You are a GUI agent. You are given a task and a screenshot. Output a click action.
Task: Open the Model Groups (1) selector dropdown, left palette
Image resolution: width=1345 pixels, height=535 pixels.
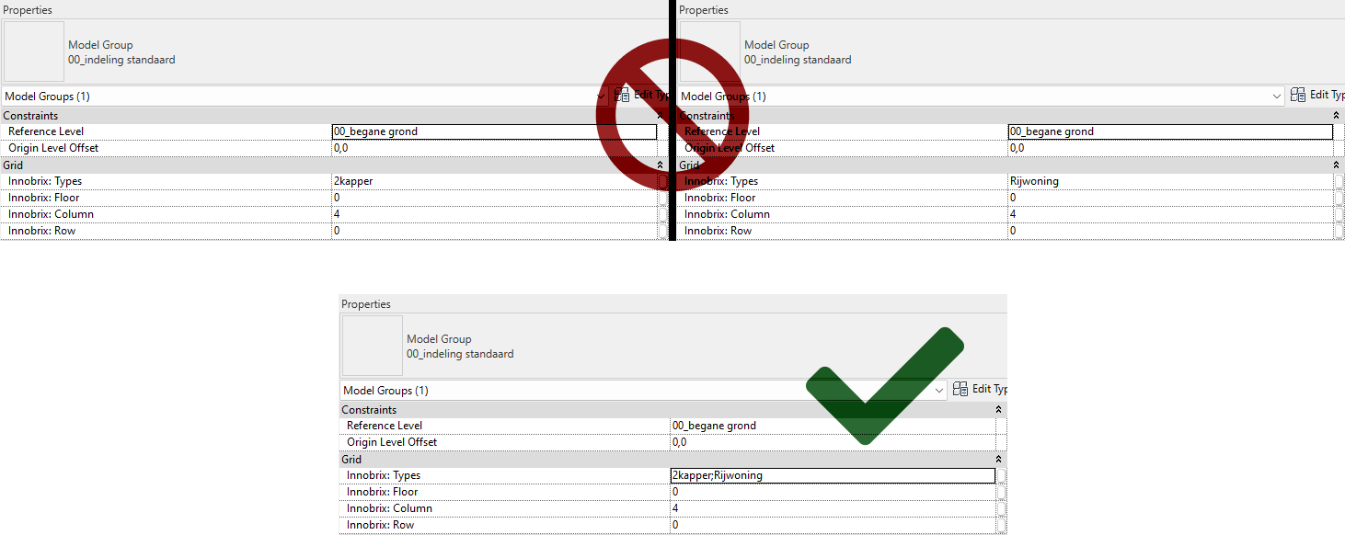pyautogui.click(x=602, y=96)
